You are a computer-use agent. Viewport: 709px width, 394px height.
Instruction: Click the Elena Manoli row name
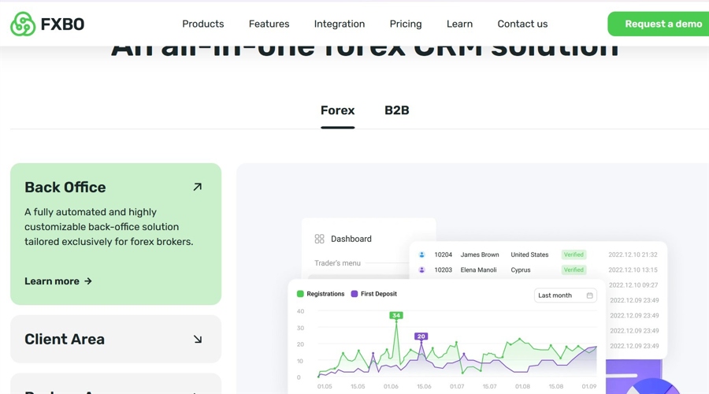478,270
